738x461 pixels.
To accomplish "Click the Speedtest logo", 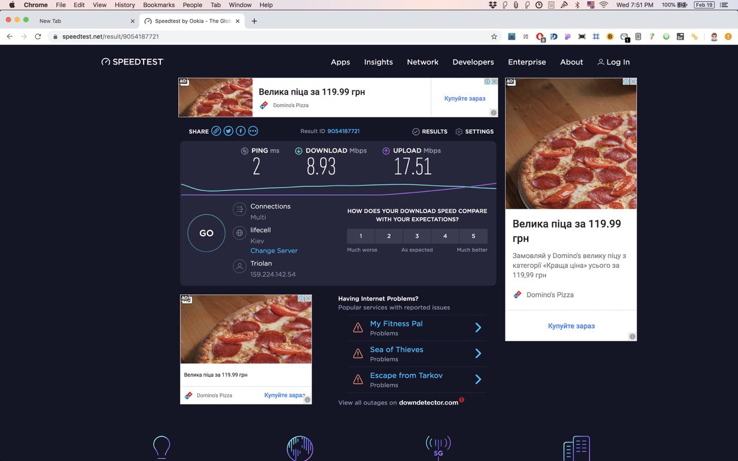I will (133, 62).
